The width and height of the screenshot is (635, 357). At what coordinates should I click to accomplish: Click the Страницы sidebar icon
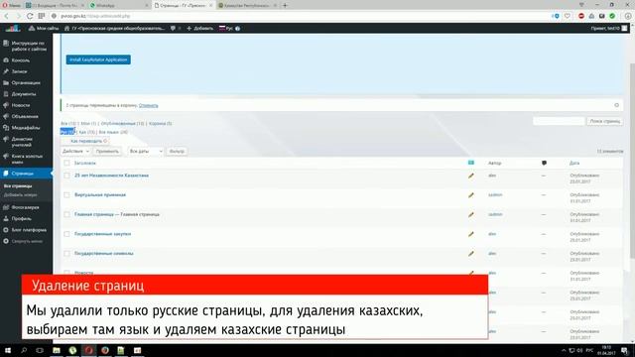[6, 174]
